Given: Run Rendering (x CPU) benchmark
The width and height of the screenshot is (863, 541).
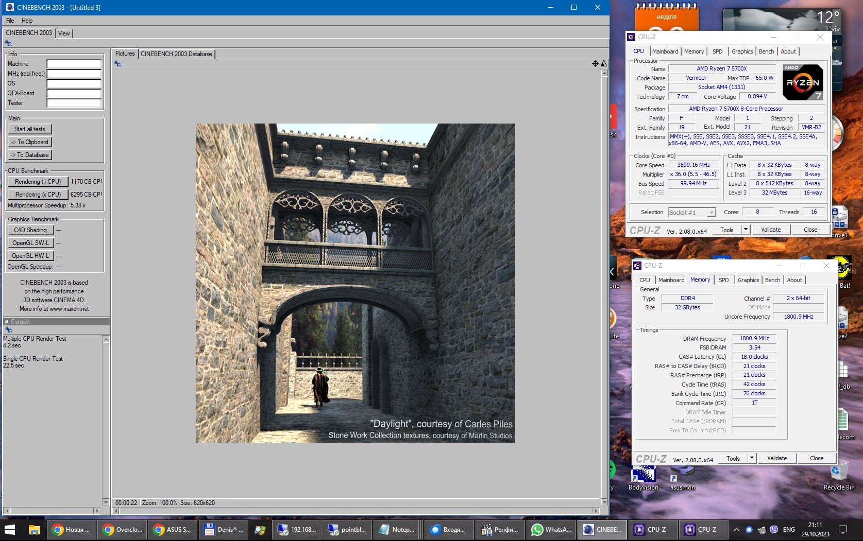Looking at the screenshot, I should click(x=38, y=195).
